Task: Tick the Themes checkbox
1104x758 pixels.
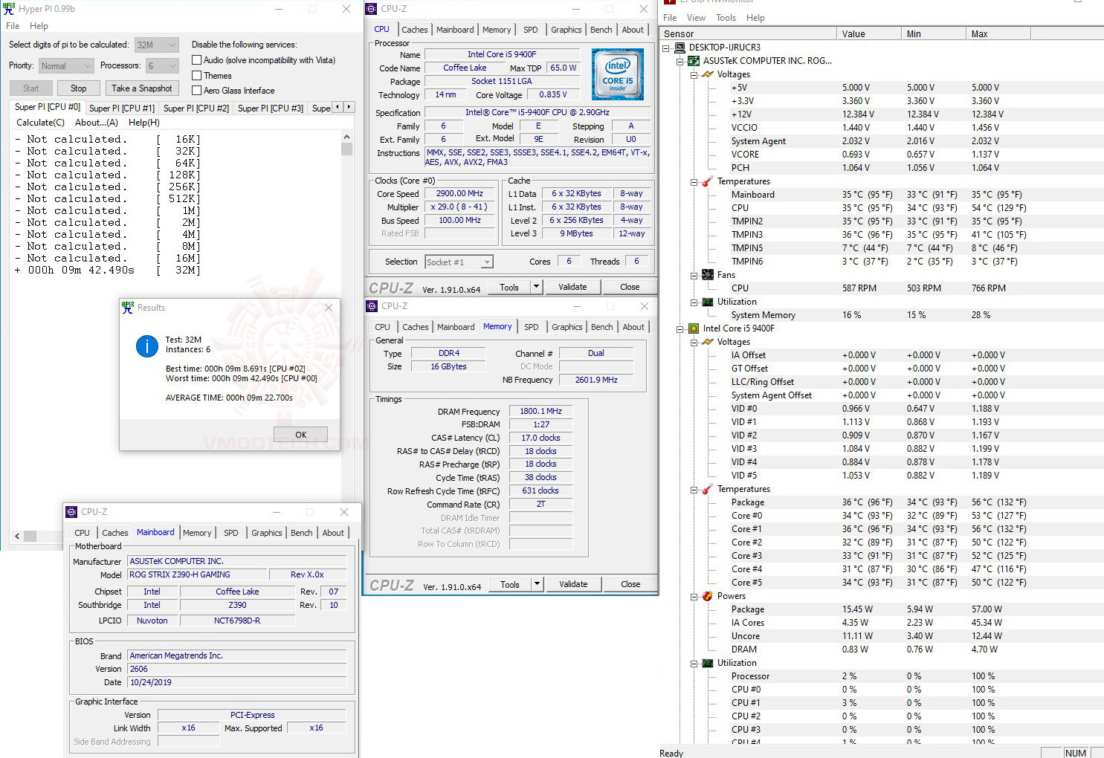Action: point(197,76)
